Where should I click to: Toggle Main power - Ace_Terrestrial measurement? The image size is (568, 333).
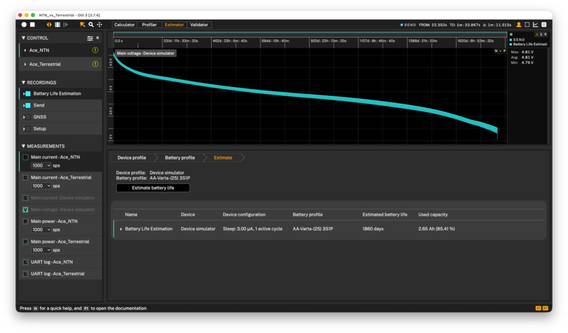pos(26,242)
